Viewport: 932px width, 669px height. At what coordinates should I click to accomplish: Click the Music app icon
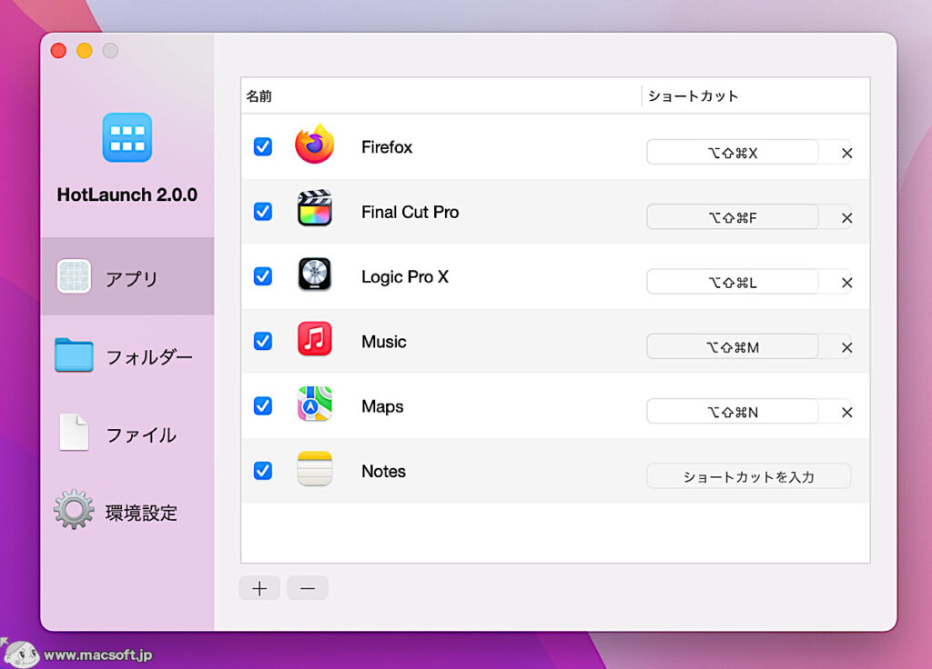point(314,338)
